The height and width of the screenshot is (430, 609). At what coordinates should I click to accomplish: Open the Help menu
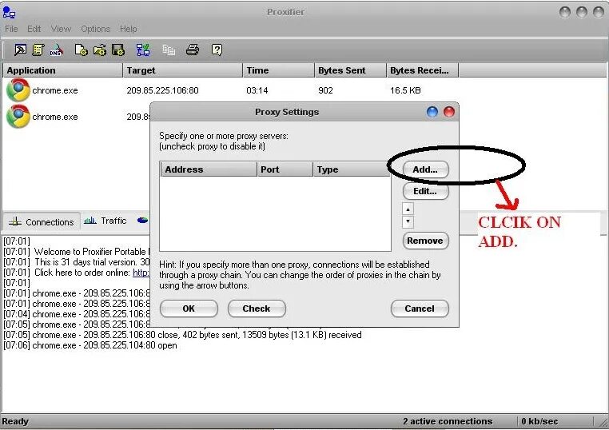[x=128, y=29]
